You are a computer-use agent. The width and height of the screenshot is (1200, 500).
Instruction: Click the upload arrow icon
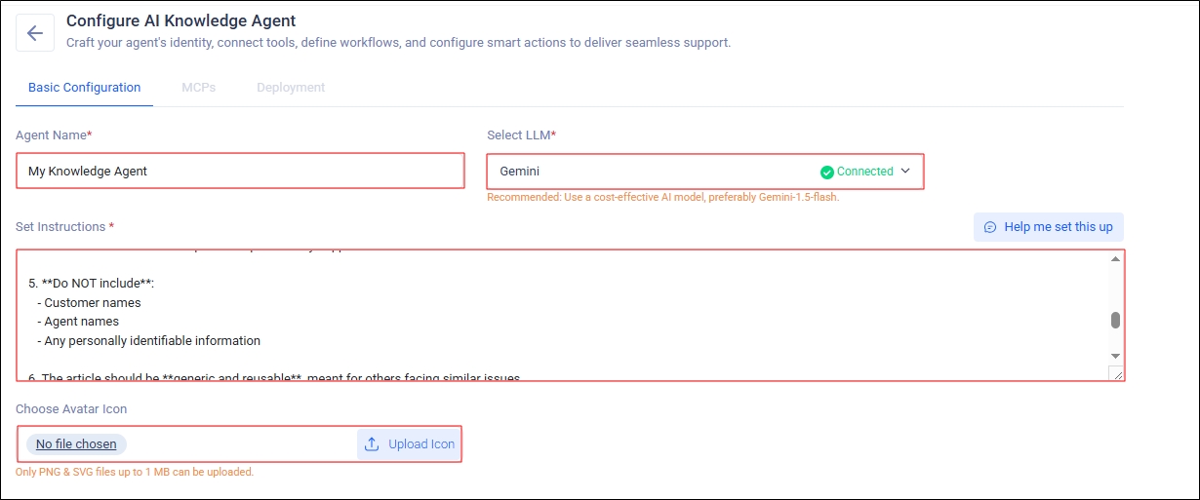click(x=372, y=444)
